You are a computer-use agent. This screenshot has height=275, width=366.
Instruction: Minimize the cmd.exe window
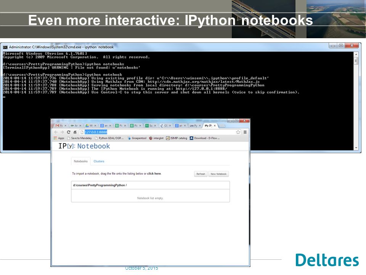tap(333, 45)
